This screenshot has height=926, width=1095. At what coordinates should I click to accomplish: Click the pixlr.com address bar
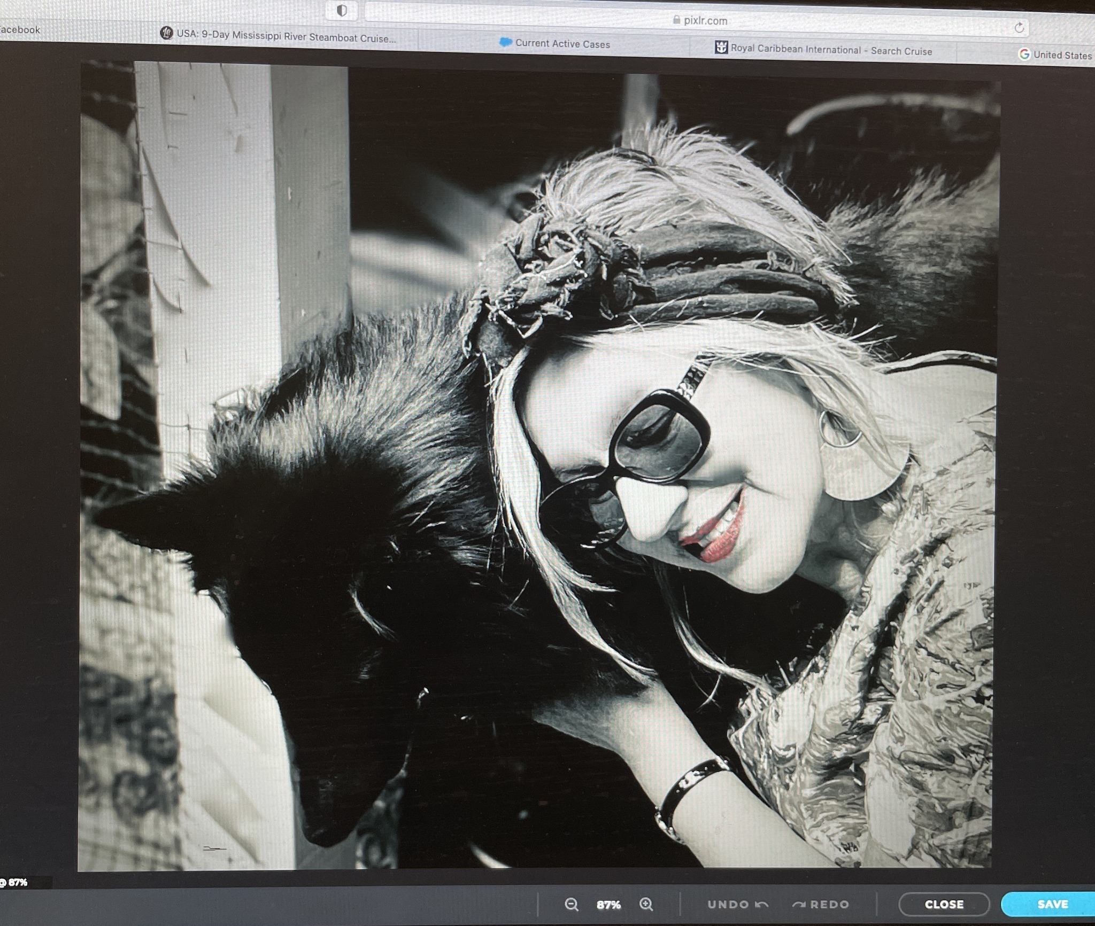(x=696, y=21)
